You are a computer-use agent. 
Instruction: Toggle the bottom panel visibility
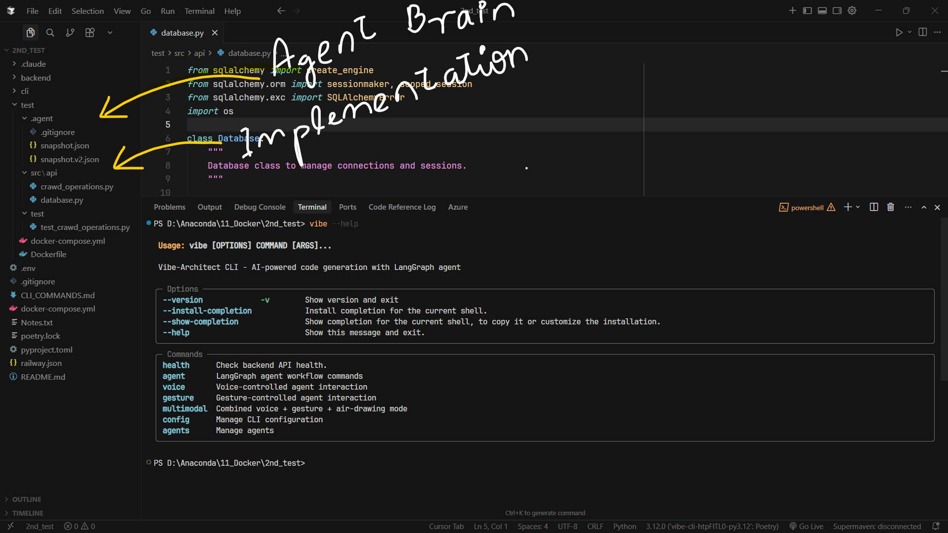click(822, 11)
